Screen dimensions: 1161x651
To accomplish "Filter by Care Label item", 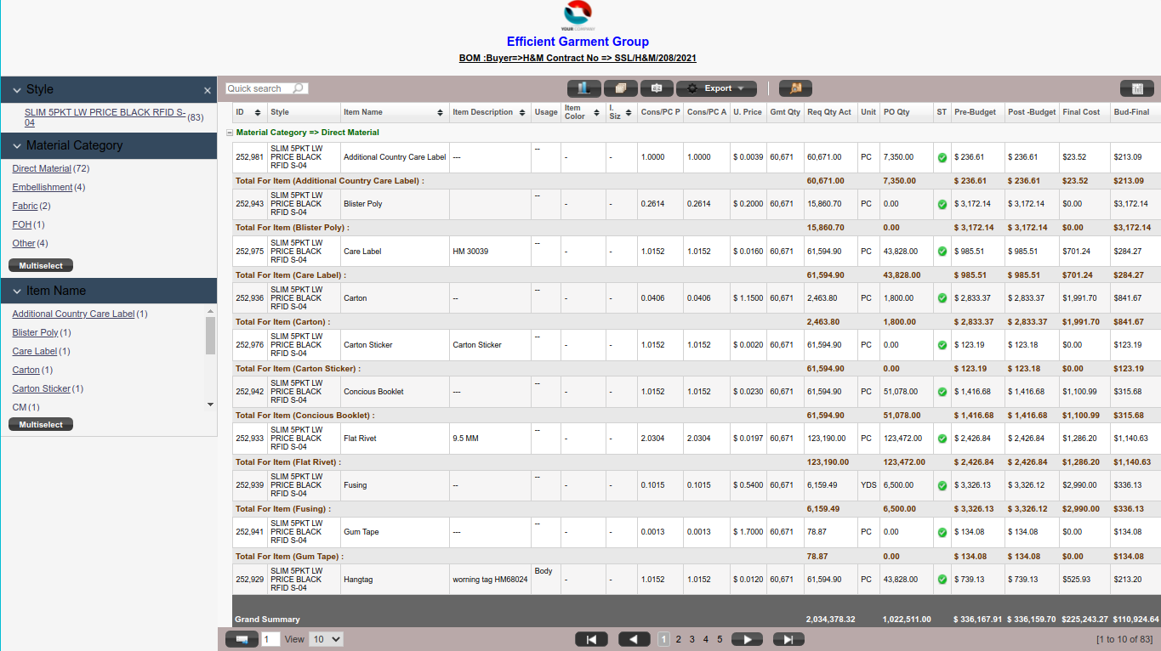I will click(35, 351).
